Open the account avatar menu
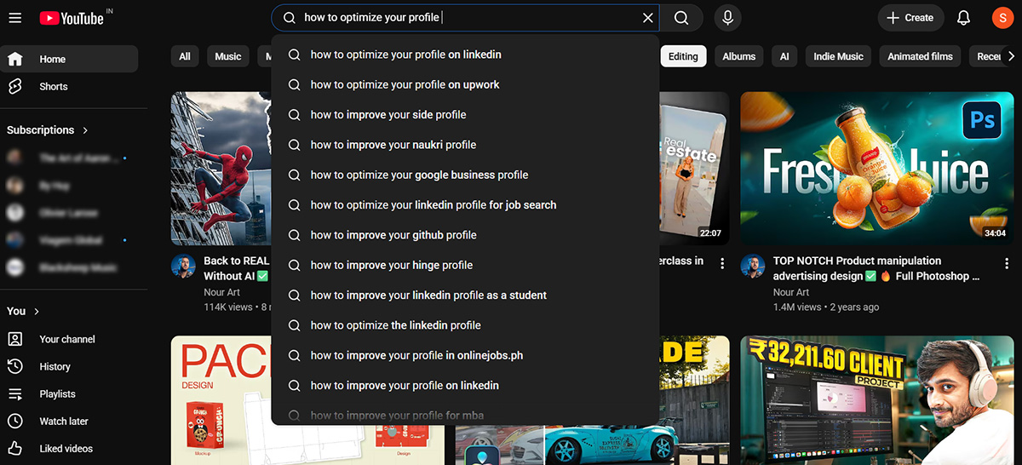The height and width of the screenshot is (465, 1022). (x=1002, y=17)
